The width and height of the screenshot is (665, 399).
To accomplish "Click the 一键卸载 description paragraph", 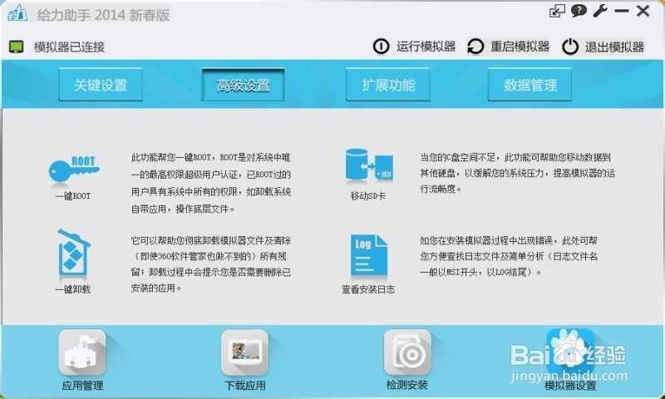I will pos(211,264).
